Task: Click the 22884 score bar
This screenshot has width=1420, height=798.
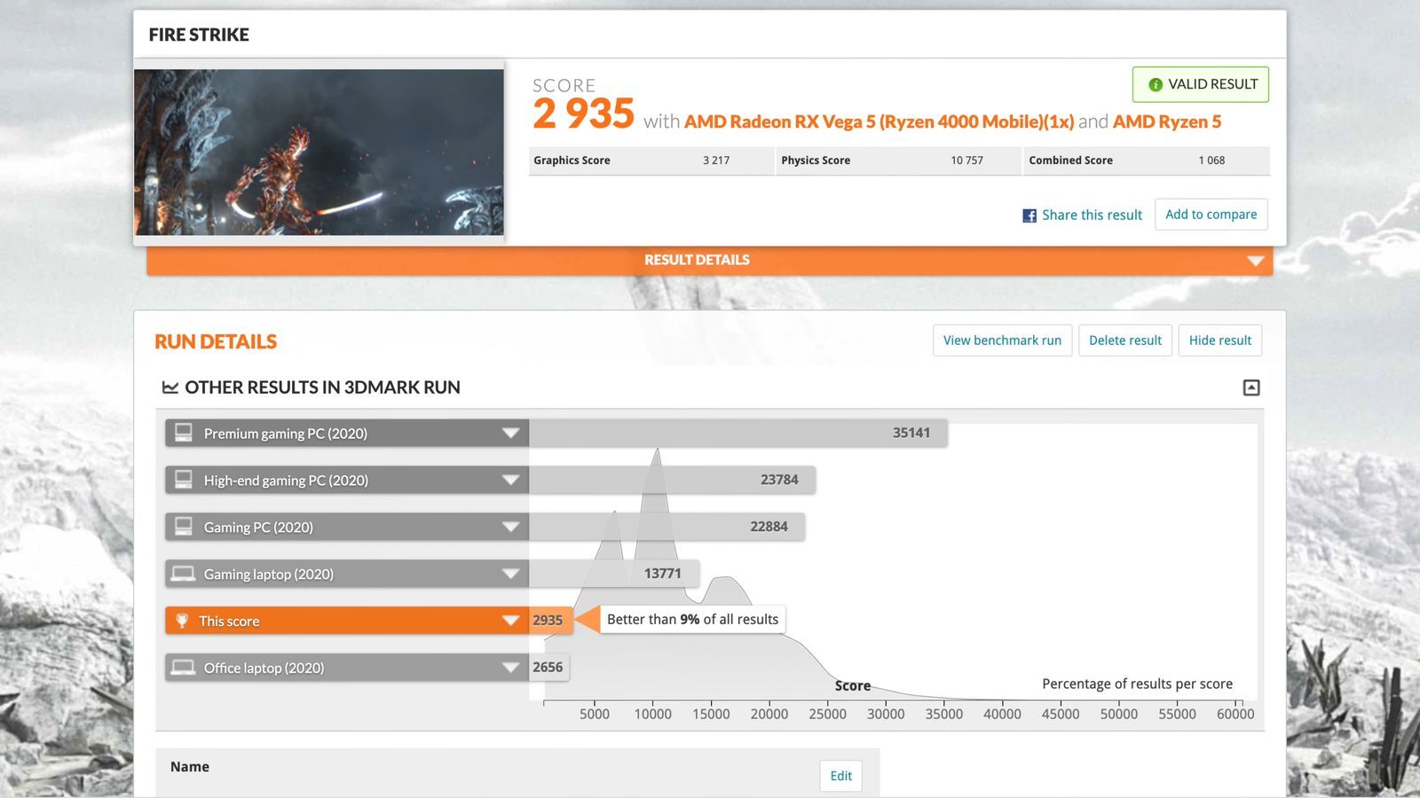Action: click(x=667, y=527)
